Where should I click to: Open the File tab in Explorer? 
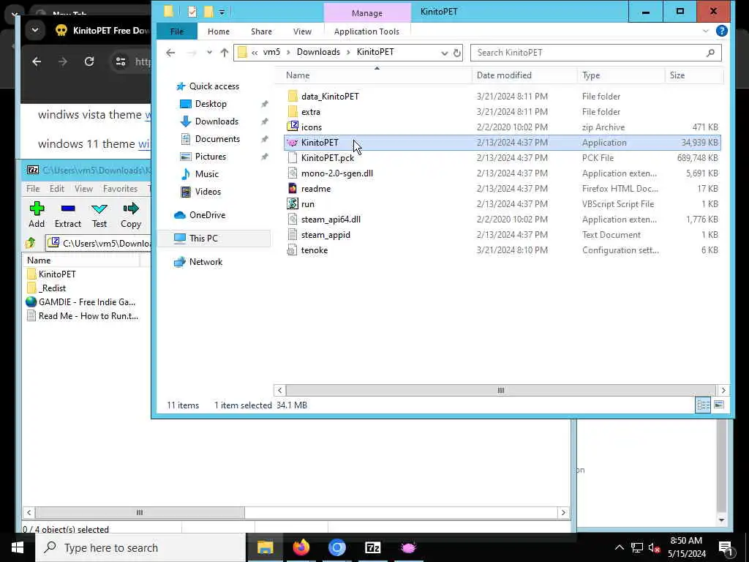point(177,31)
